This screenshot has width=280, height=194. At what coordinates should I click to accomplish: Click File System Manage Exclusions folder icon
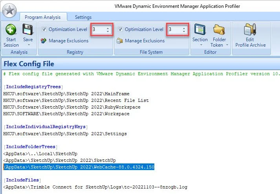tap(119, 41)
